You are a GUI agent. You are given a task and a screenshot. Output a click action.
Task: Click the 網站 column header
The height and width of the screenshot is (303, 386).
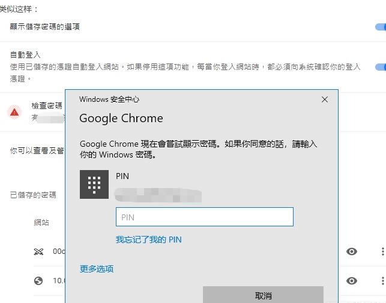(42, 223)
